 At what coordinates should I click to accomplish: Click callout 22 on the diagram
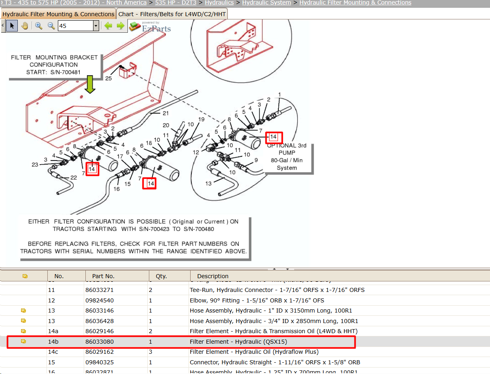[74, 177]
